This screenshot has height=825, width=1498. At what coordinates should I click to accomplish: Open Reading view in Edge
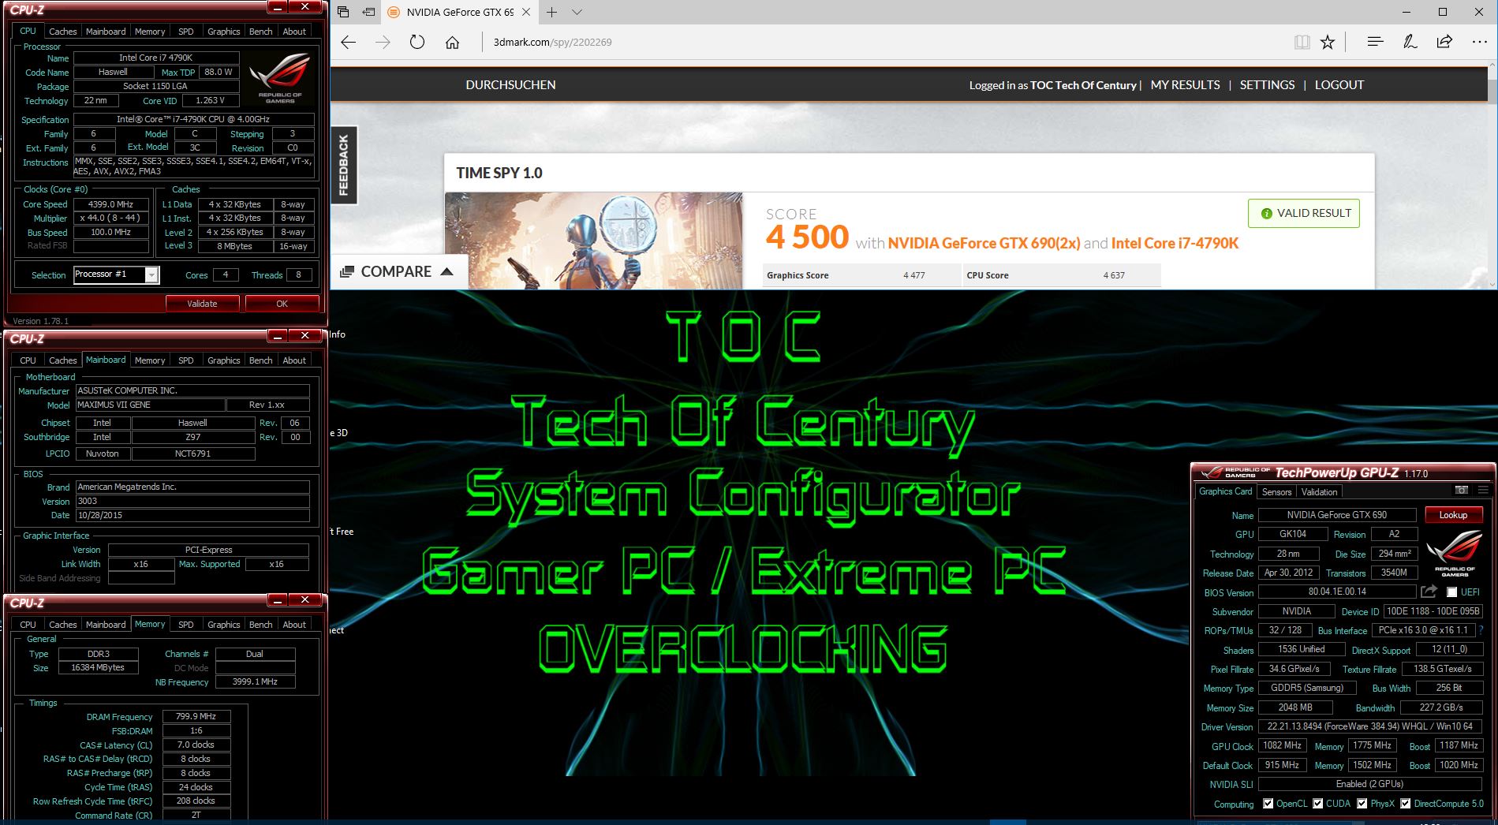[1302, 43]
